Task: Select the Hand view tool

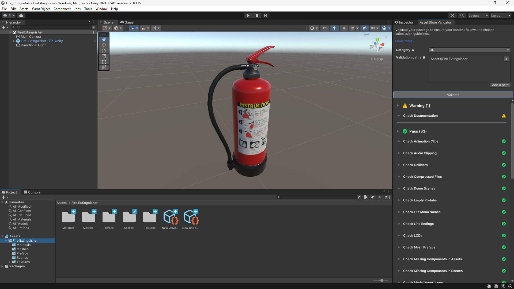Action: click(104, 39)
